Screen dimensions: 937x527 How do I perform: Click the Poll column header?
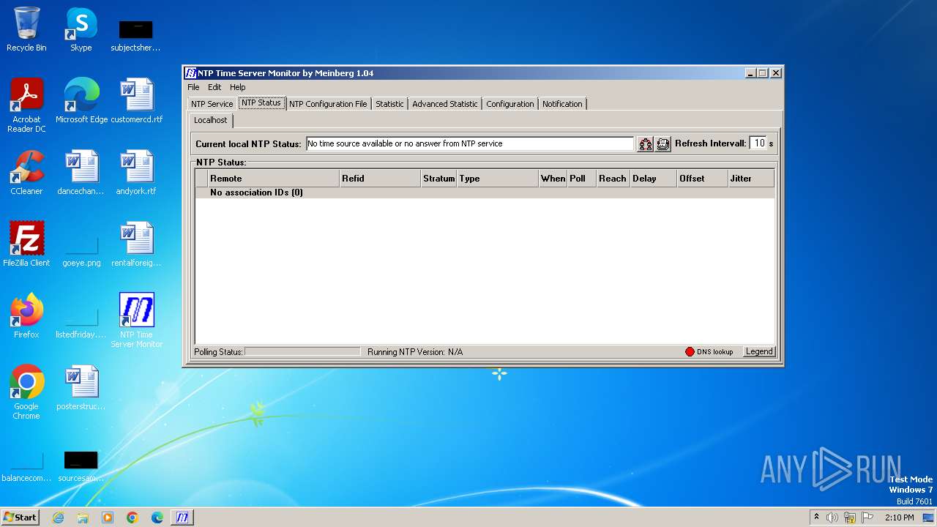tap(582, 179)
